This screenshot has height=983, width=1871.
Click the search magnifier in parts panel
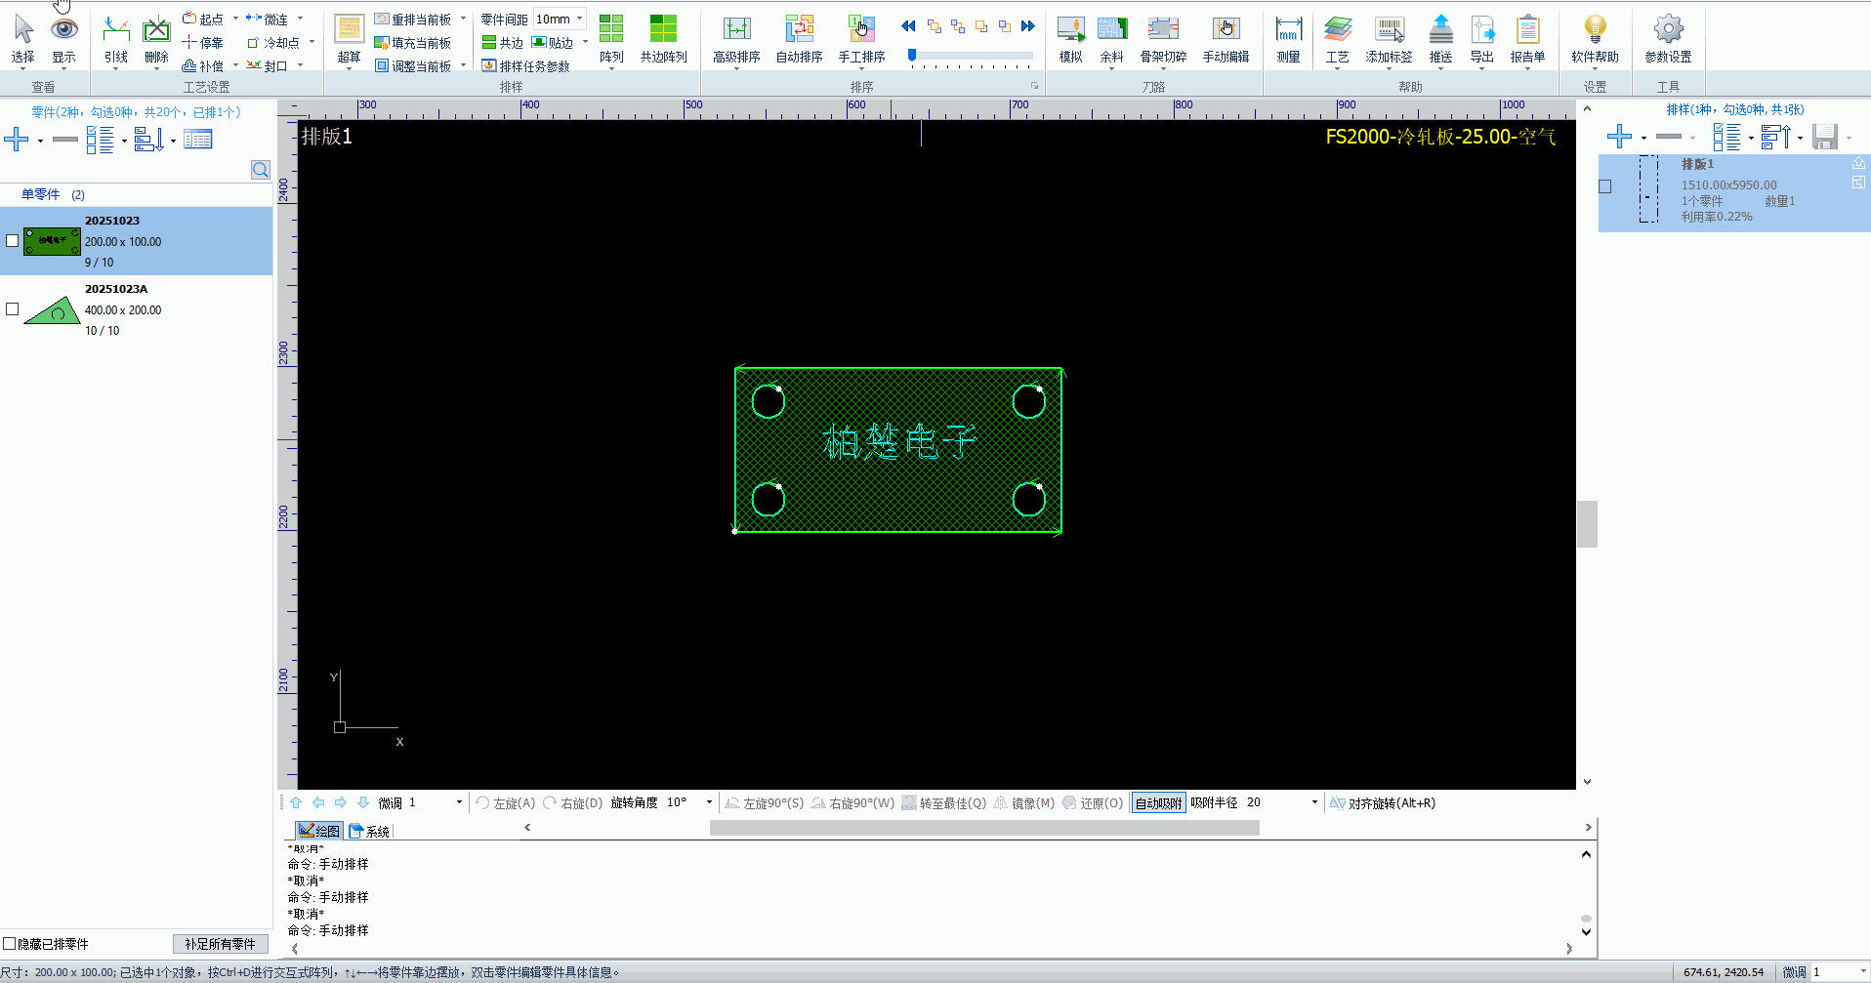261,170
